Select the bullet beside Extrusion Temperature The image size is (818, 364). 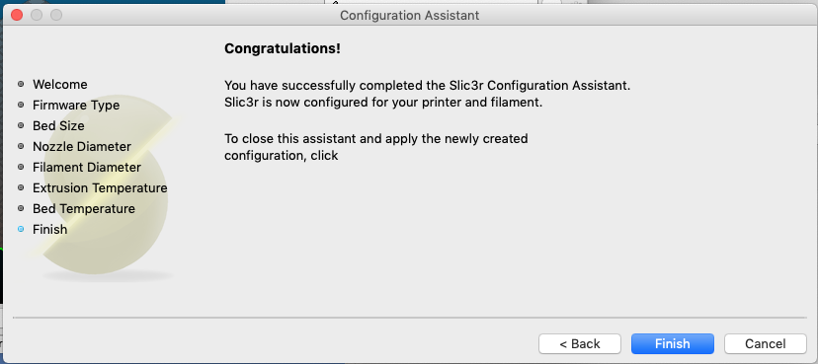point(21,187)
